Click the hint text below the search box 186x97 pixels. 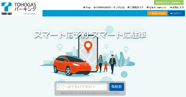(90, 93)
